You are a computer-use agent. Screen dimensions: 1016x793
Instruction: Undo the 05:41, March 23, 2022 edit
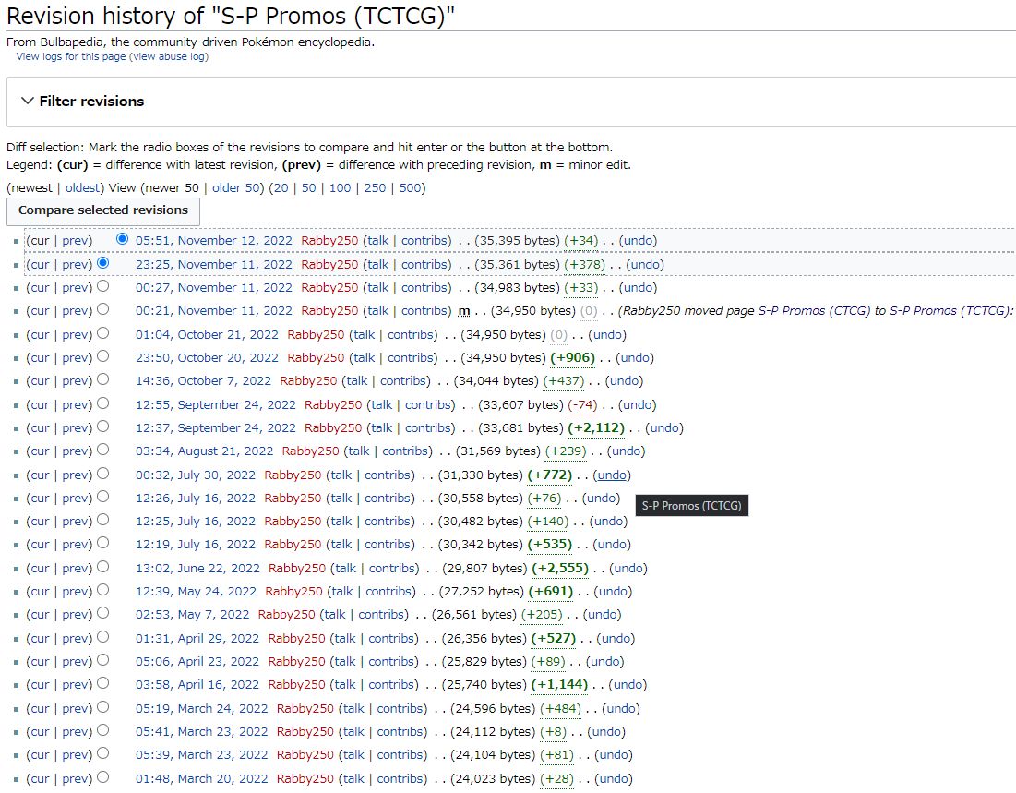(x=606, y=732)
